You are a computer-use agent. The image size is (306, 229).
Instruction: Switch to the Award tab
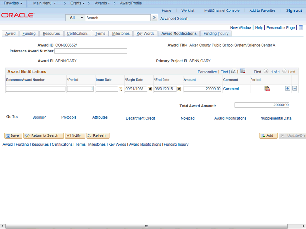coord(11,34)
